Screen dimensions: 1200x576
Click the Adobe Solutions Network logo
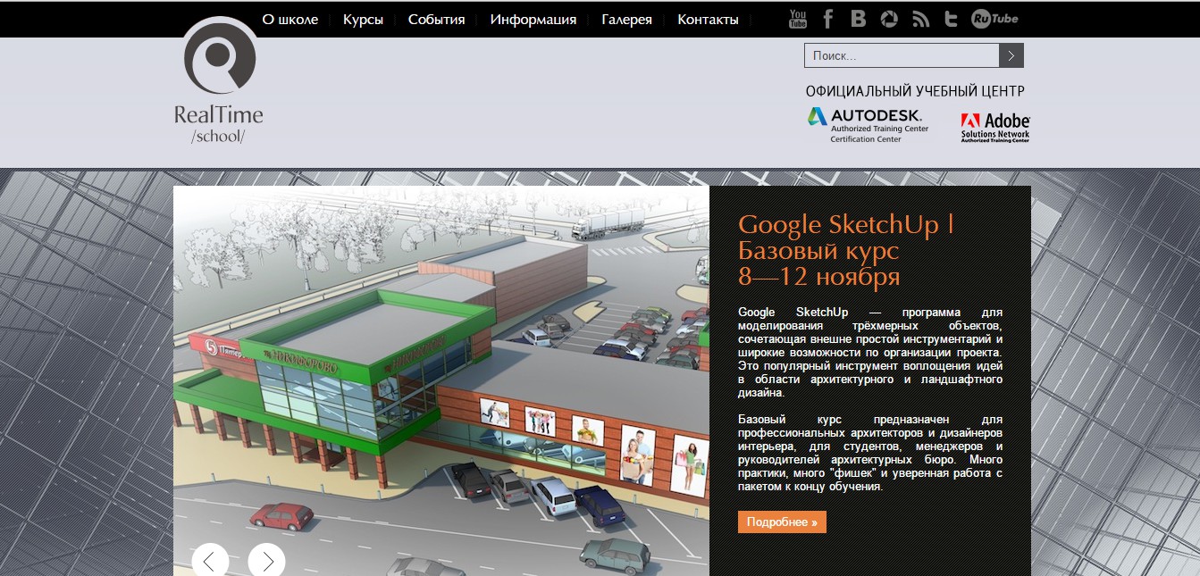click(x=994, y=128)
